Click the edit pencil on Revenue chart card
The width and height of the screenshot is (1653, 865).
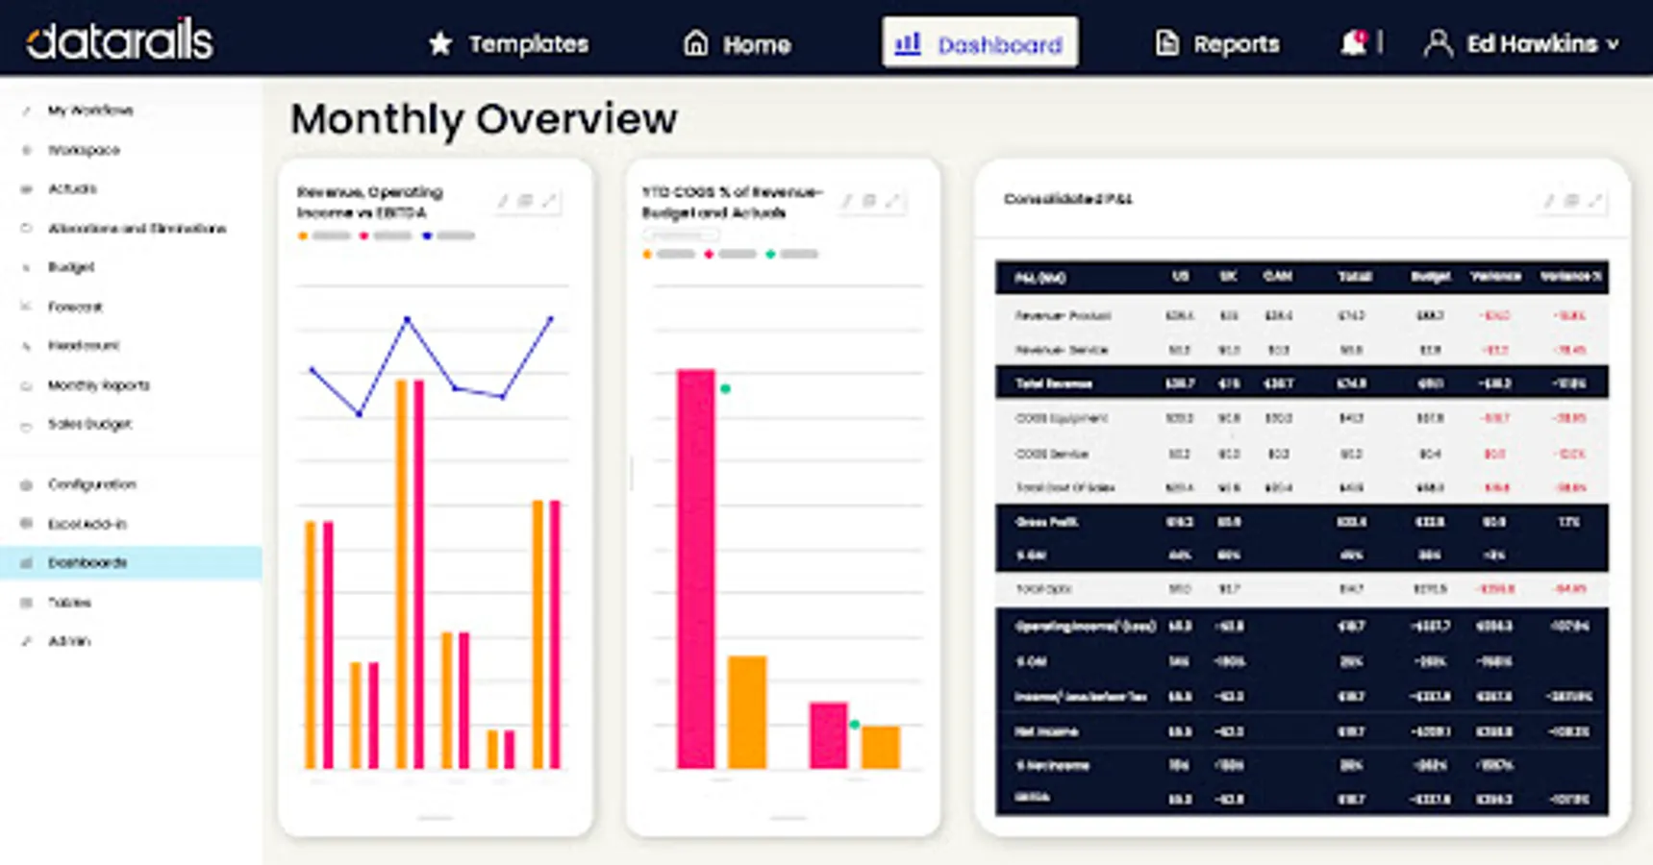pyautogui.click(x=502, y=201)
